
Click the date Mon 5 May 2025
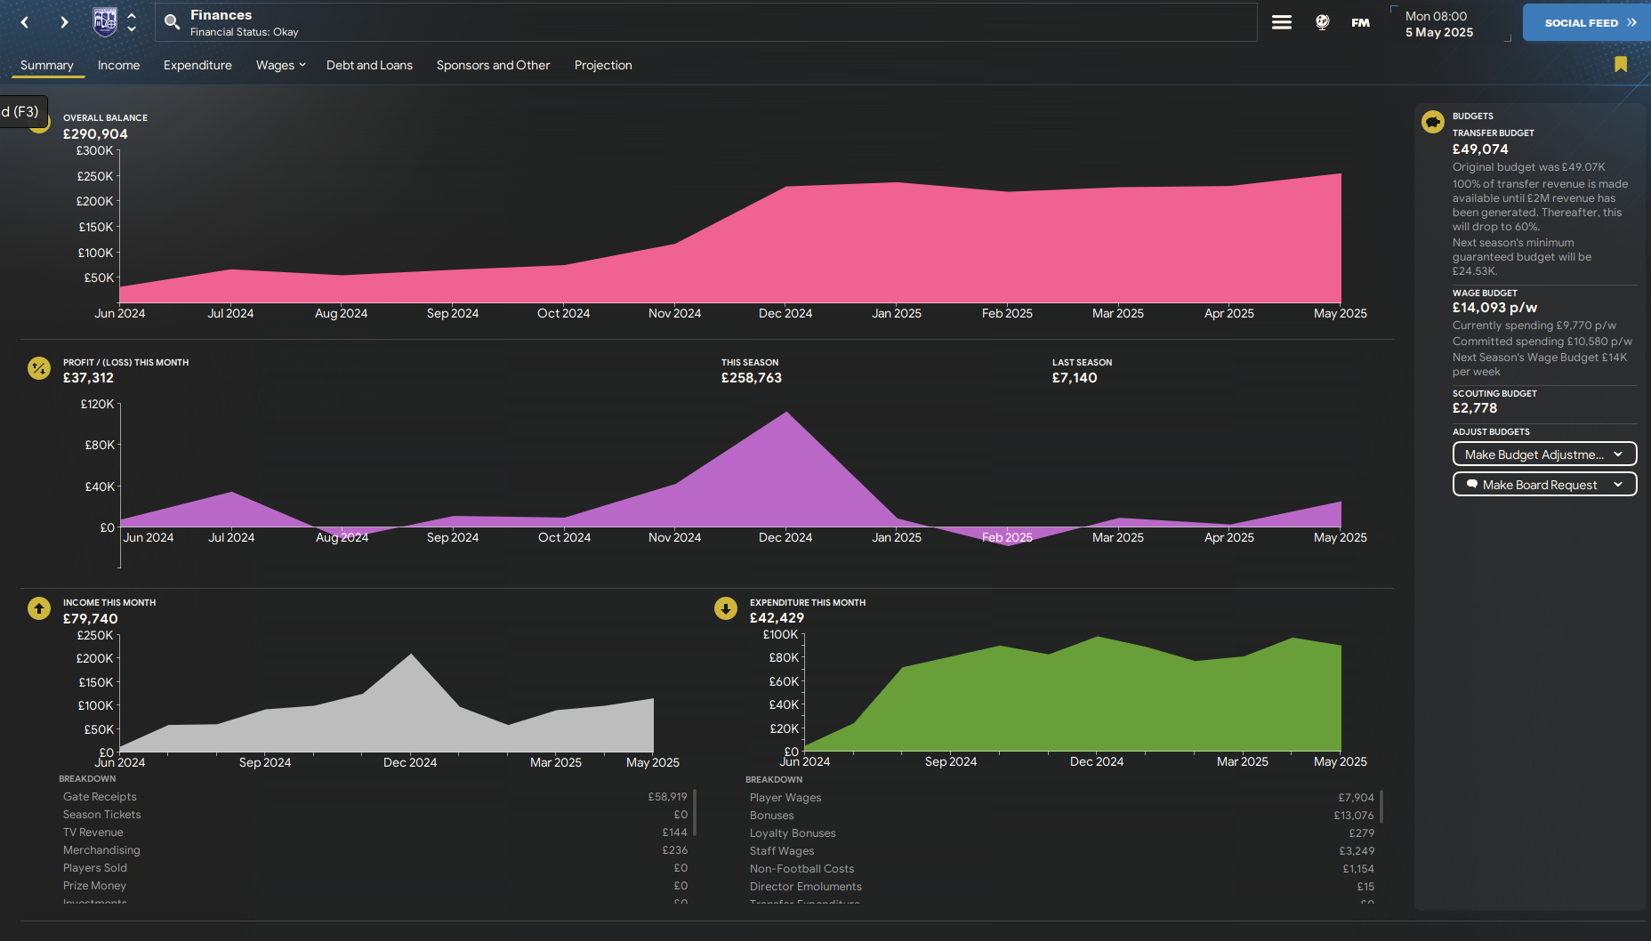(x=1439, y=24)
